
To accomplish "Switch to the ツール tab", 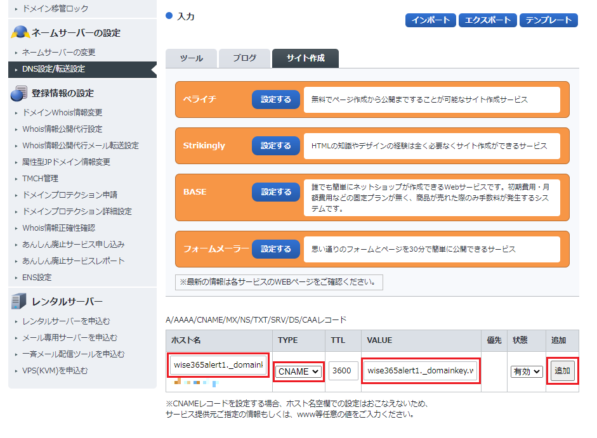I will 191,58.
